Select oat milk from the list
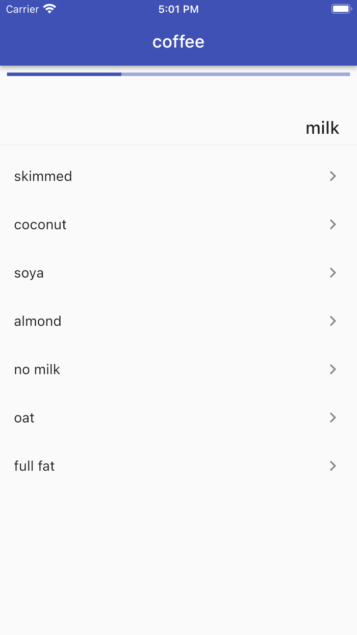 coord(24,418)
